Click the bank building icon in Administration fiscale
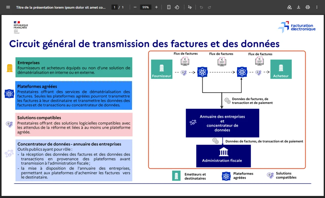This screenshot has height=198, width=325. click(224, 152)
